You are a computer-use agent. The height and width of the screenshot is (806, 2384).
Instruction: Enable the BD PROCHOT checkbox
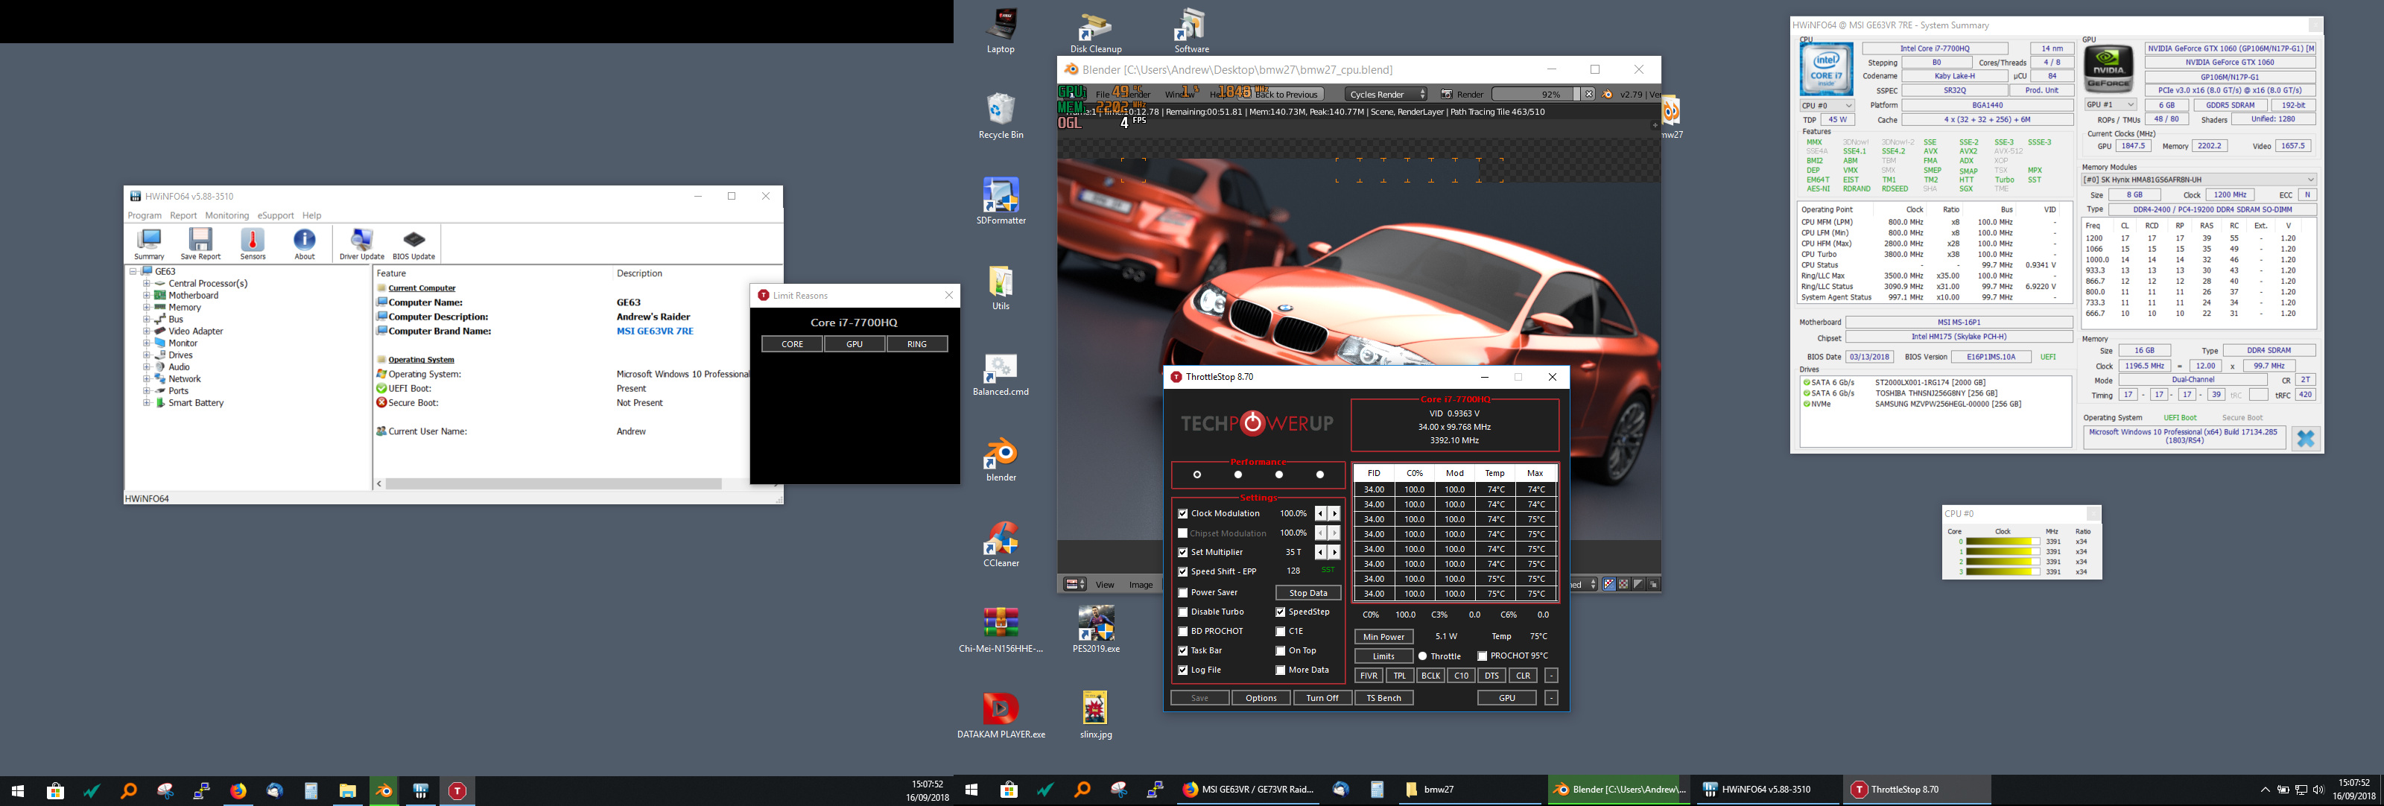(x=1183, y=632)
